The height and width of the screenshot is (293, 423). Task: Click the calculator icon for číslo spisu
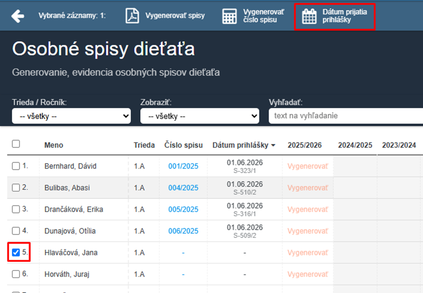click(x=229, y=16)
